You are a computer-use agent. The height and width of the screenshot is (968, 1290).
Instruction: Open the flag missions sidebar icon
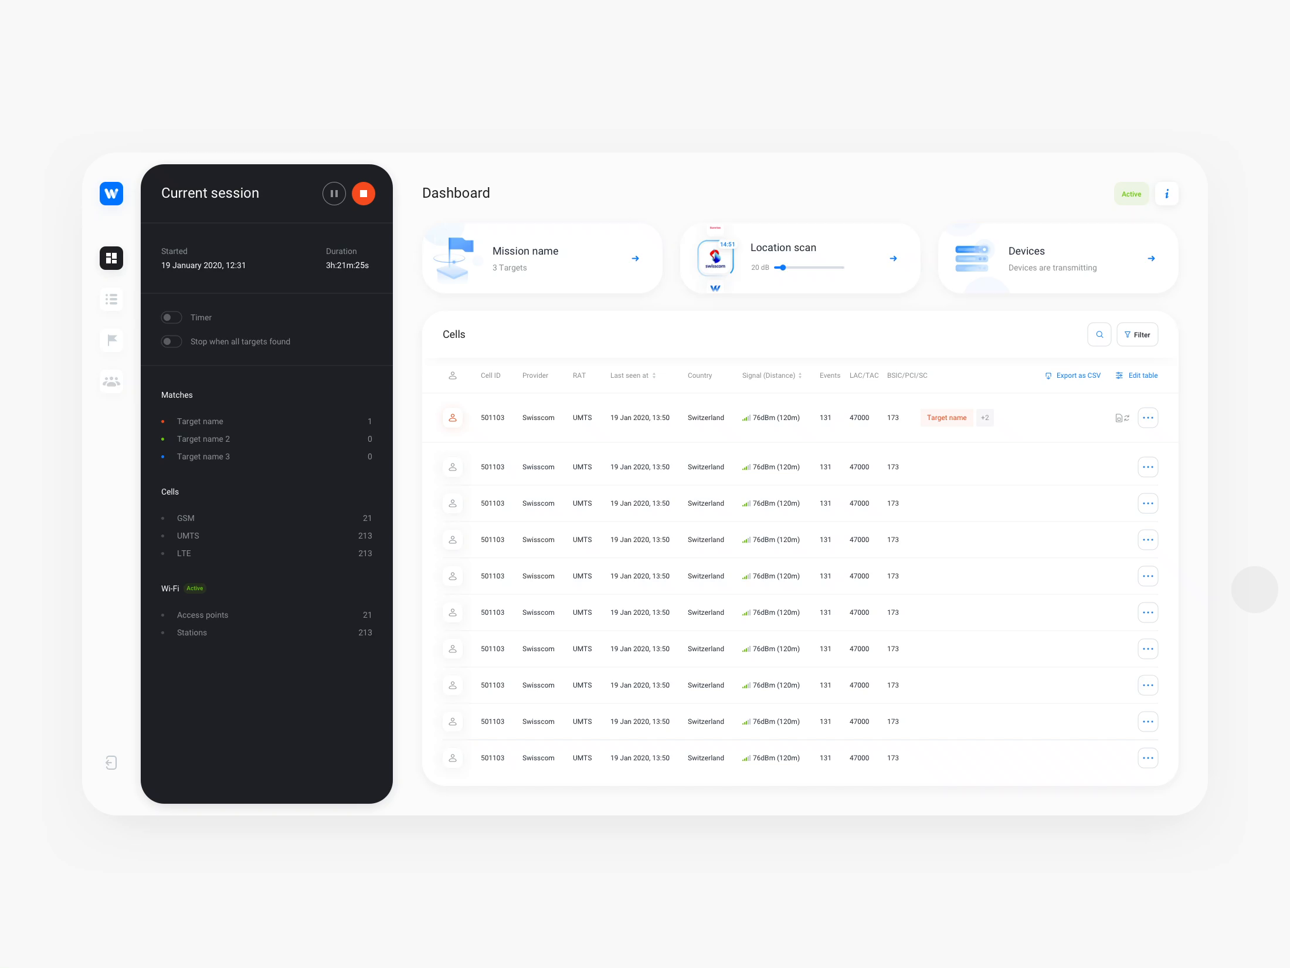111,340
